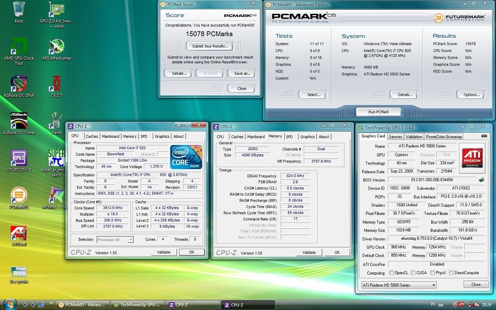The height and width of the screenshot is (310, 496).
Task: Click the BIOS save chip icon in GPU-Z
Action: (x=481, y=180)
